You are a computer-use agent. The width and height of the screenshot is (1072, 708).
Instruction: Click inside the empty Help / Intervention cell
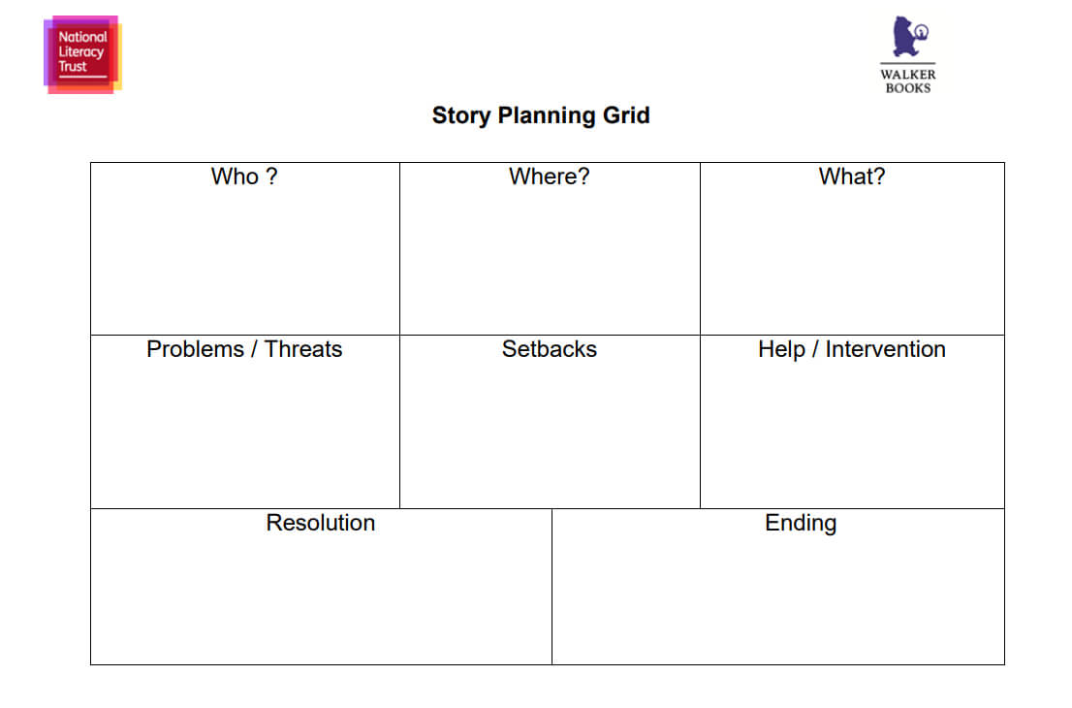[853, 434]
